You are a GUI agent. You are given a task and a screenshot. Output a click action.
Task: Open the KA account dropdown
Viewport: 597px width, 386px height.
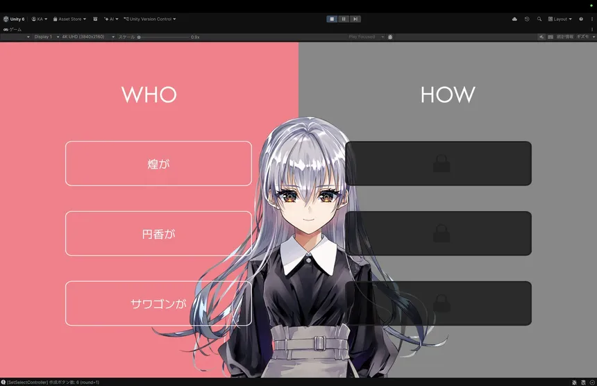[40, 19]
